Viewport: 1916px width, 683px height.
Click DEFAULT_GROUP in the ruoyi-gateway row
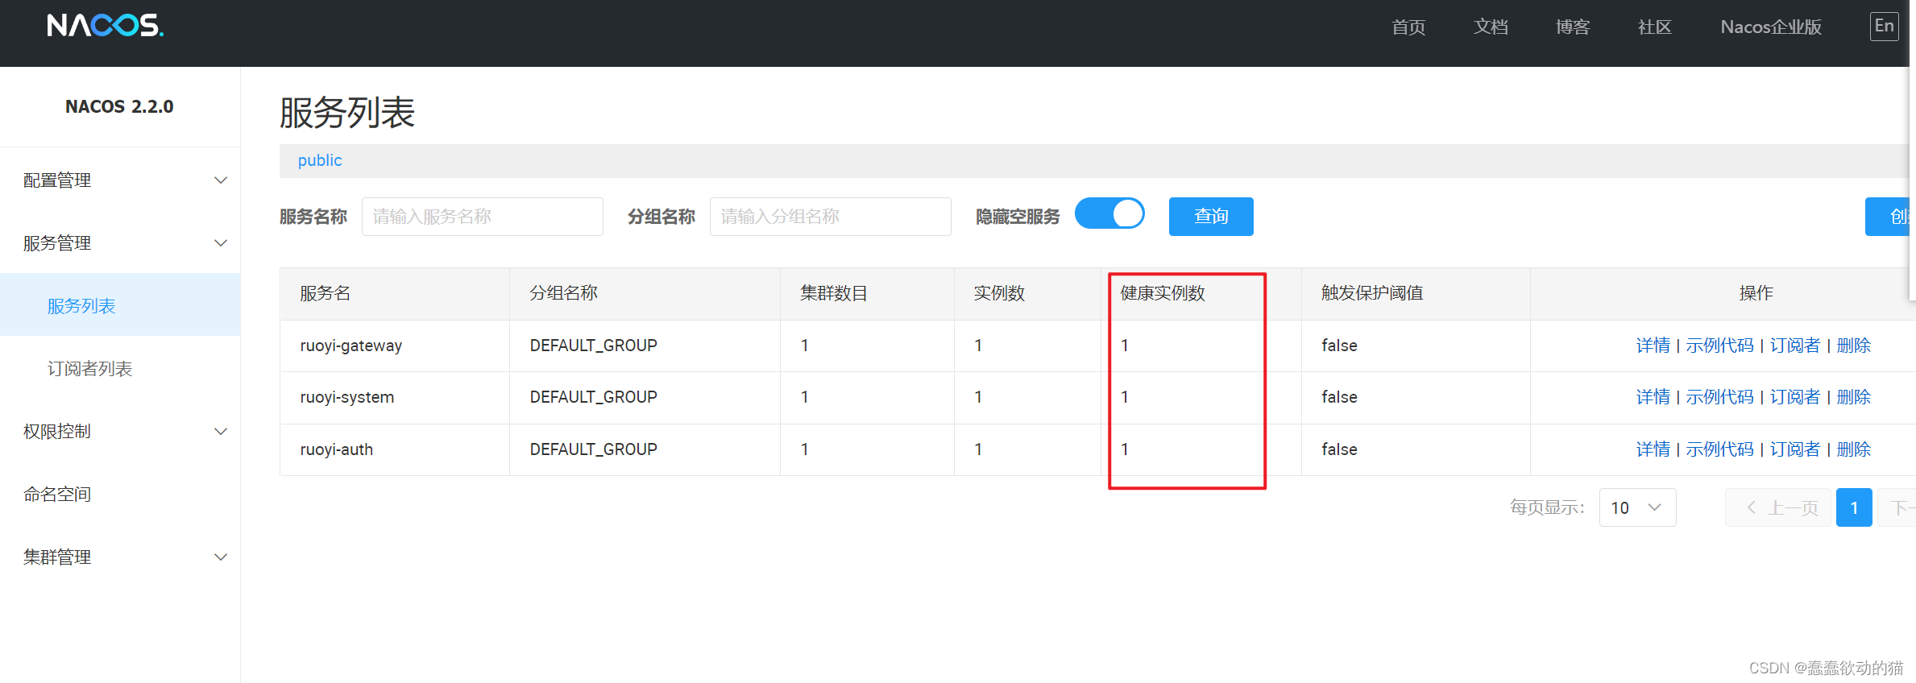pyautogui.click(x=594, y=346)
